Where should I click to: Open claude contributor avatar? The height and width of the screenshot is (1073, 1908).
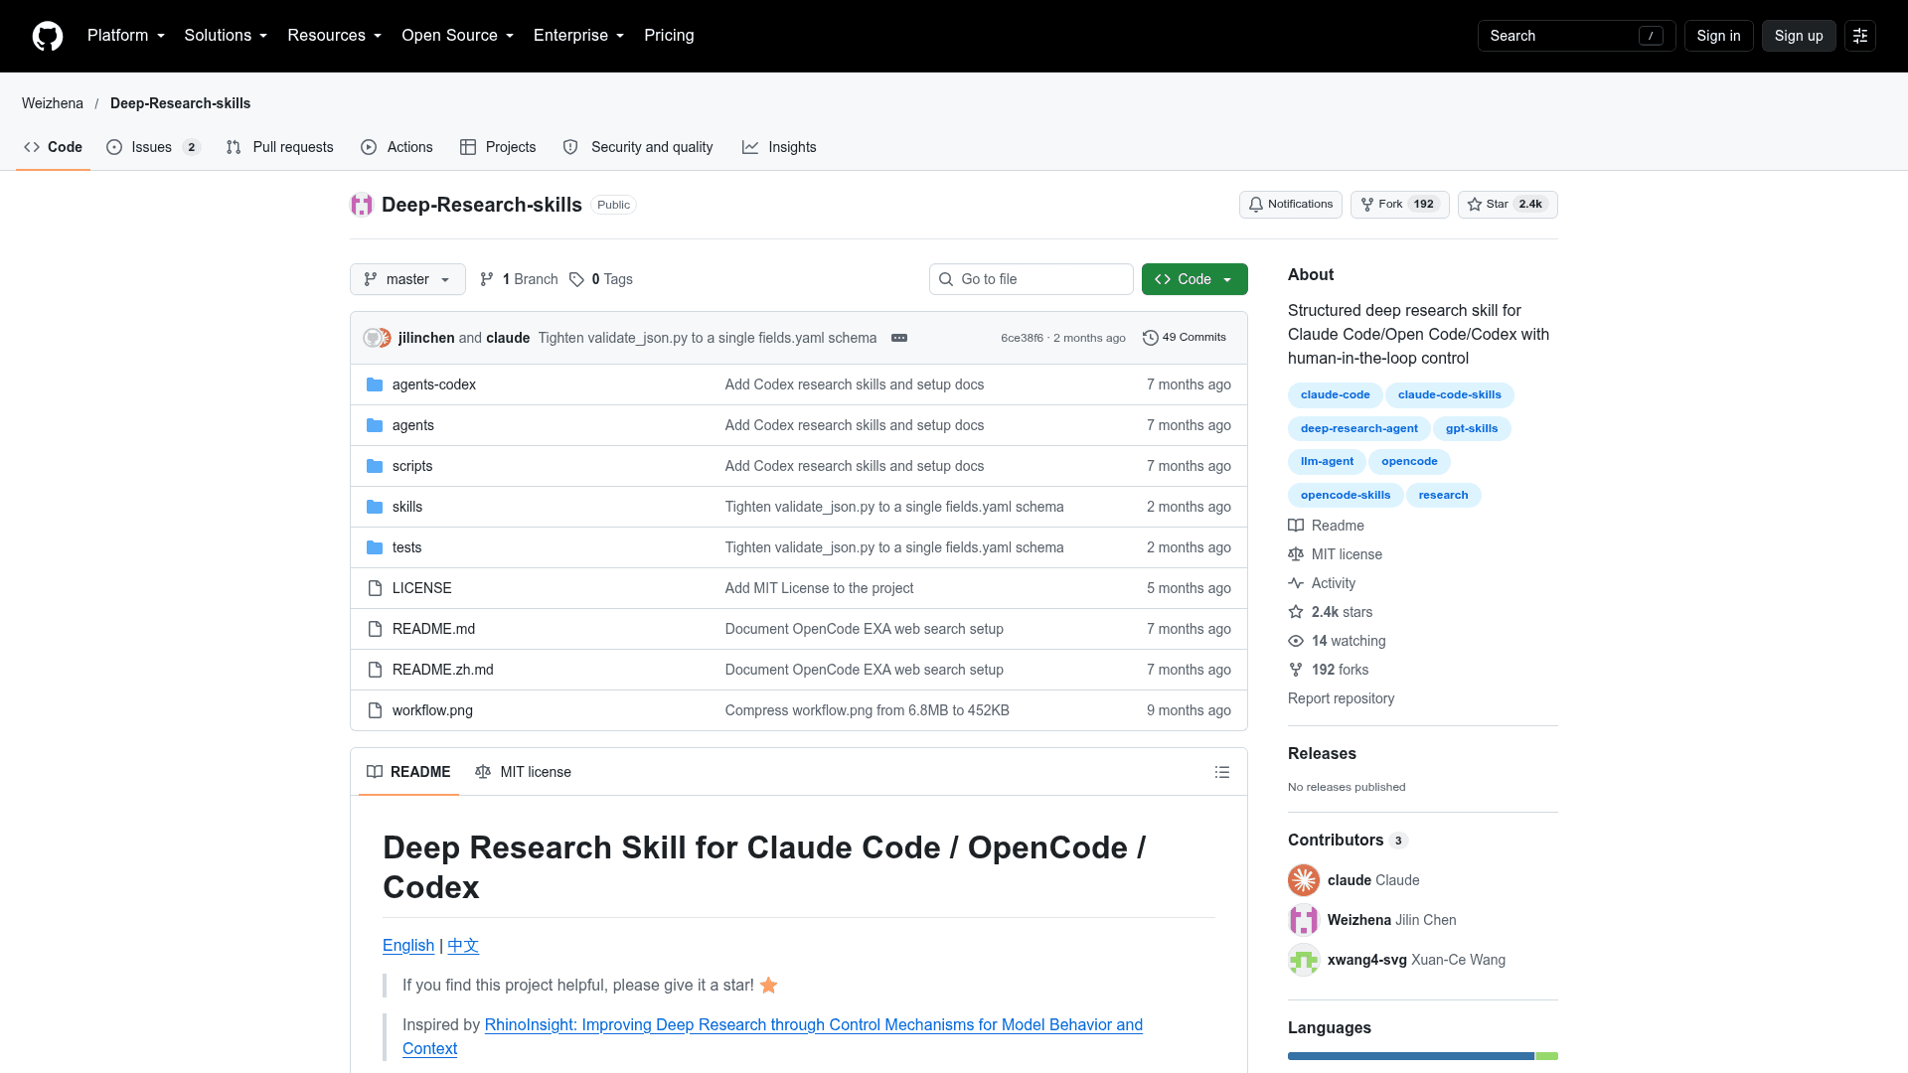pos(1304,880)
